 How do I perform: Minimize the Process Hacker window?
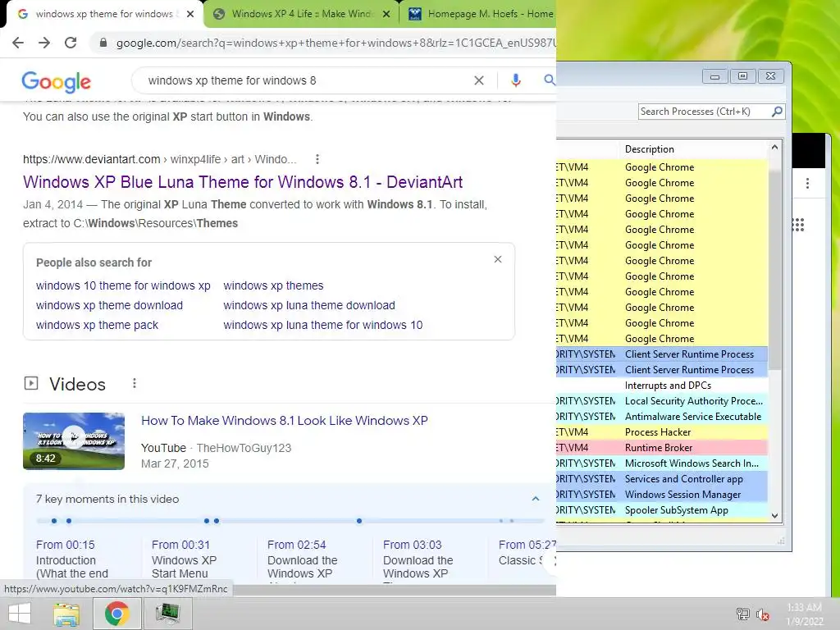714,76
